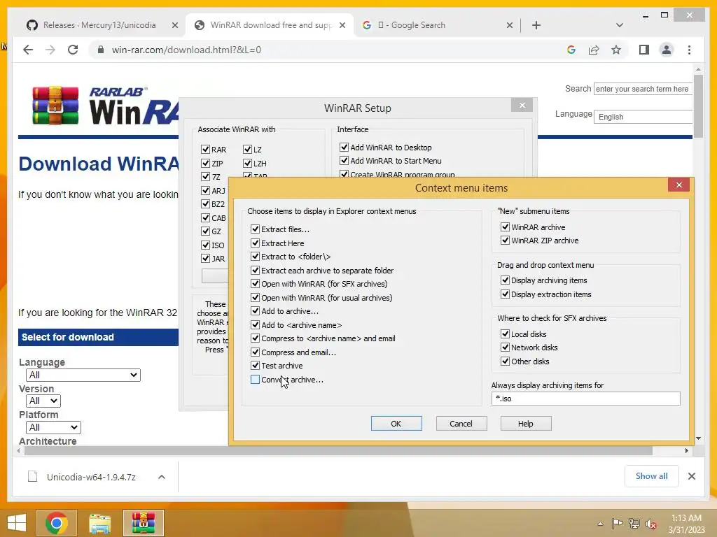This screenshot has width=717, height=537.
Task: Click the padlock site info icon
Action: tap(101, 50)
